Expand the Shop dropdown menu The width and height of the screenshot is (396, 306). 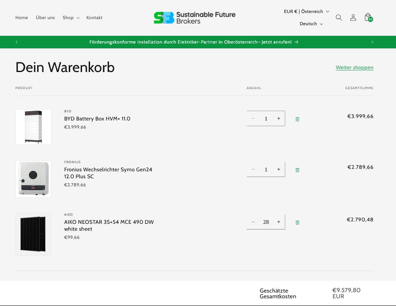(71, 17)
